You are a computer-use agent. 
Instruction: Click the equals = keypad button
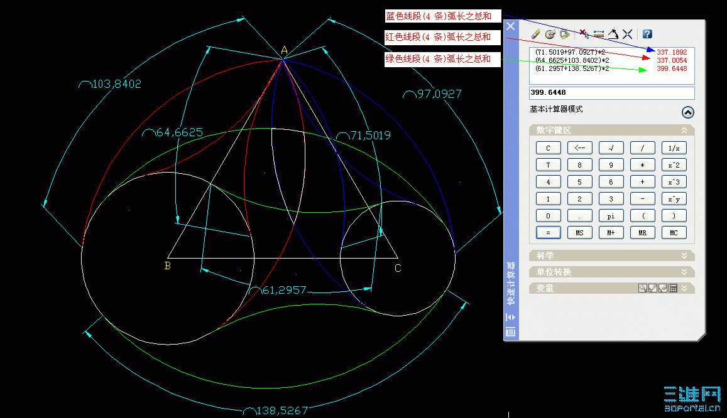tap(548, 233)
